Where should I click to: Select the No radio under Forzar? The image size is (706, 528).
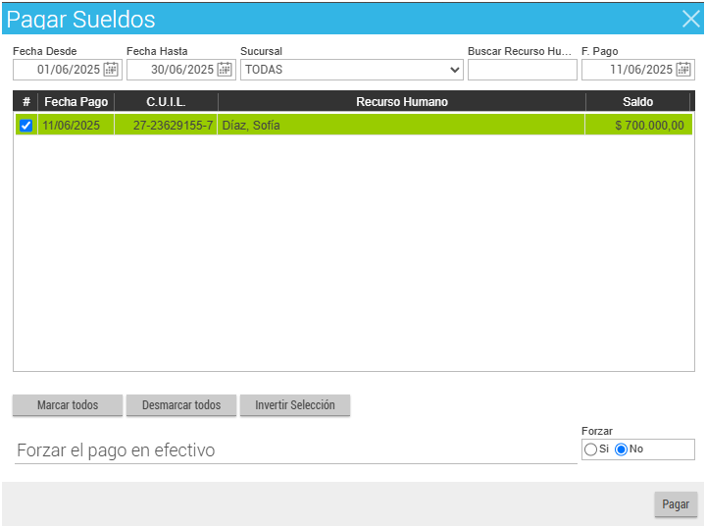pos(621,449)
